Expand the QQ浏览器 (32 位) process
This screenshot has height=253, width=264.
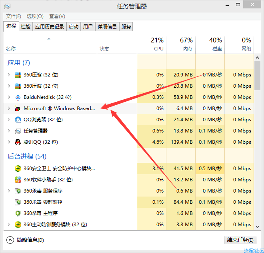click(9, 120)
